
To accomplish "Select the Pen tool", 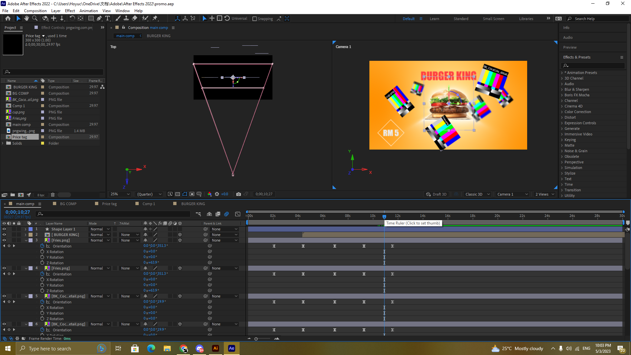I will [99, 18].
